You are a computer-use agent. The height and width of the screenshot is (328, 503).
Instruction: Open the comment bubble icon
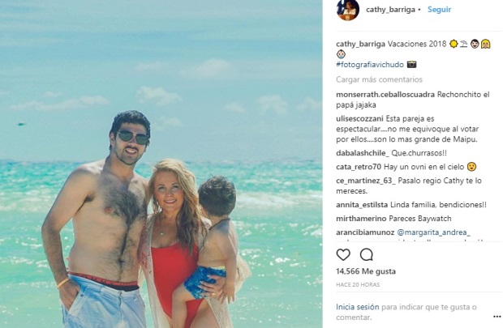pos(367,254)
